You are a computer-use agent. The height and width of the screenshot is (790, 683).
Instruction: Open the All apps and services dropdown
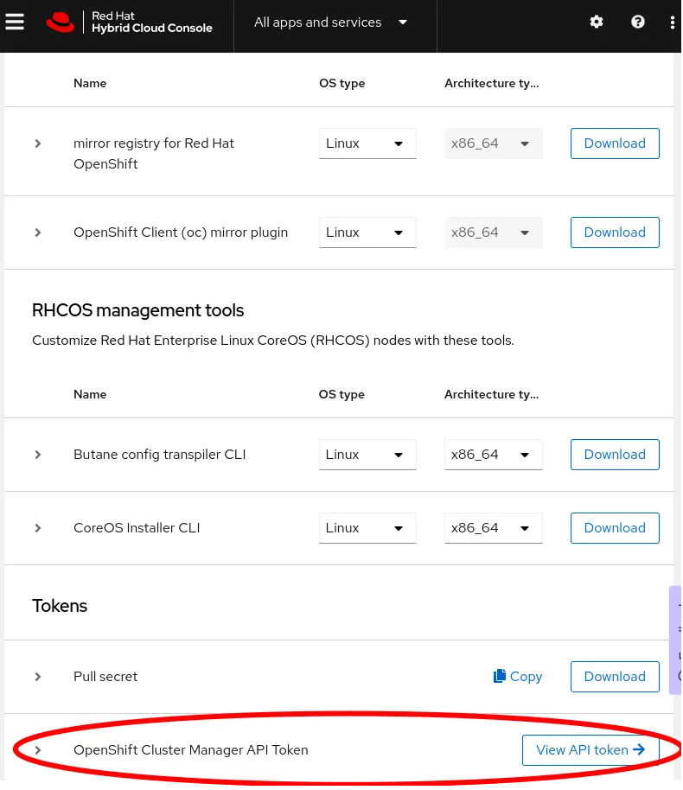point(330,22)
